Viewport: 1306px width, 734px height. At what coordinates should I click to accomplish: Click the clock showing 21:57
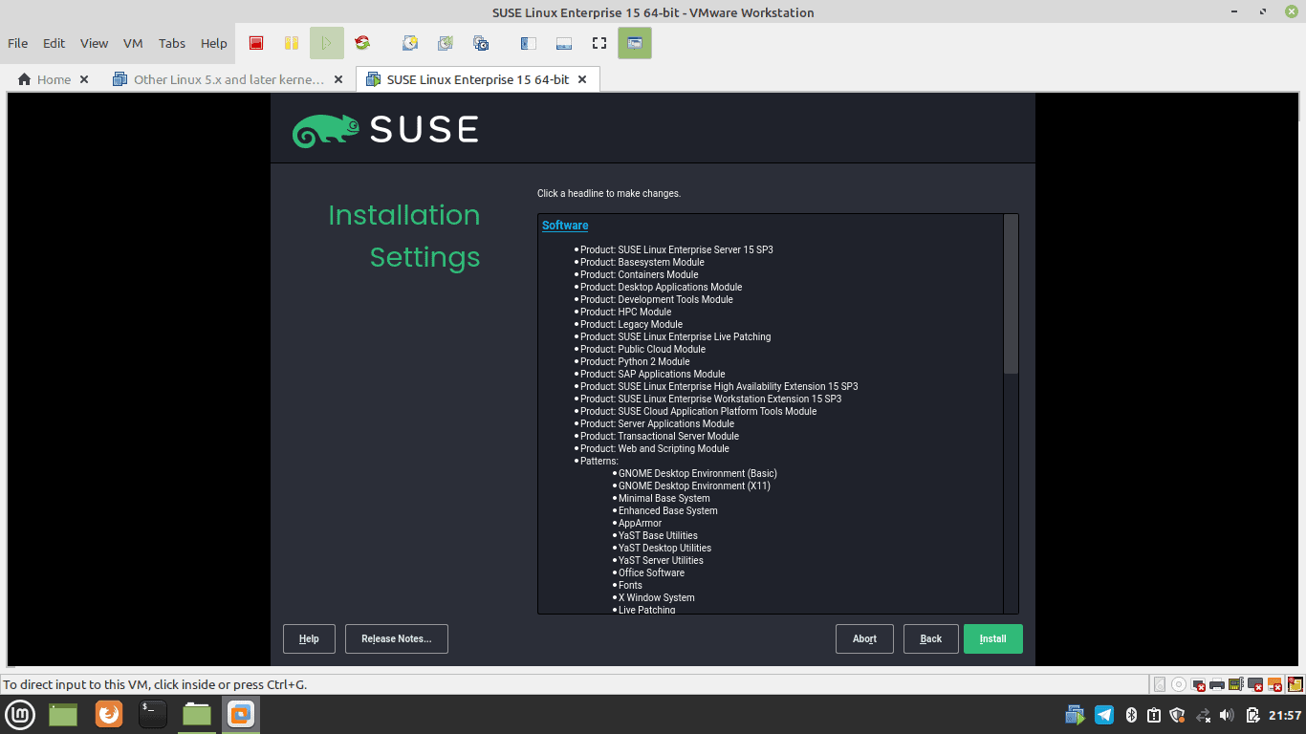pyautogui.click(x=1285, y=715)
